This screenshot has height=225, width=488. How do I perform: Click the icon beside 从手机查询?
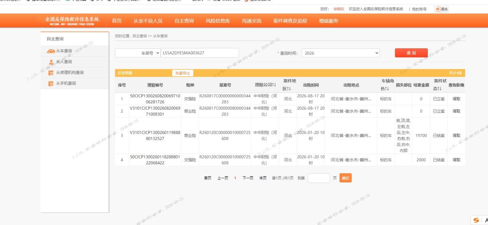pos(51,84)
